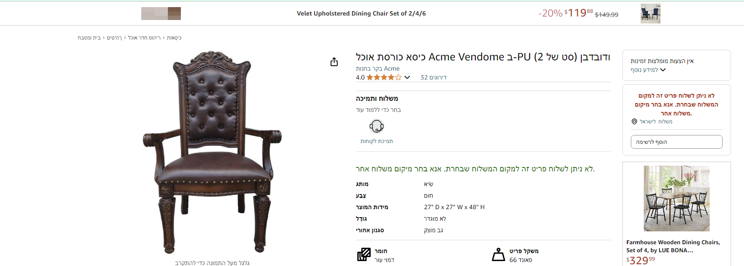Open the sponsored chair thumbnail in top banner
Viewport: 744px width, 266px height.
click(650, 14)
